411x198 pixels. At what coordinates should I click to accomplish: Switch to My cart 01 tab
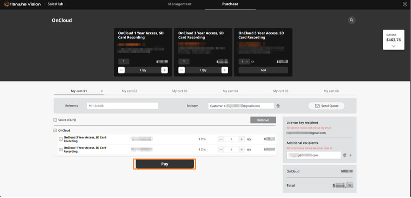point(79,91)
